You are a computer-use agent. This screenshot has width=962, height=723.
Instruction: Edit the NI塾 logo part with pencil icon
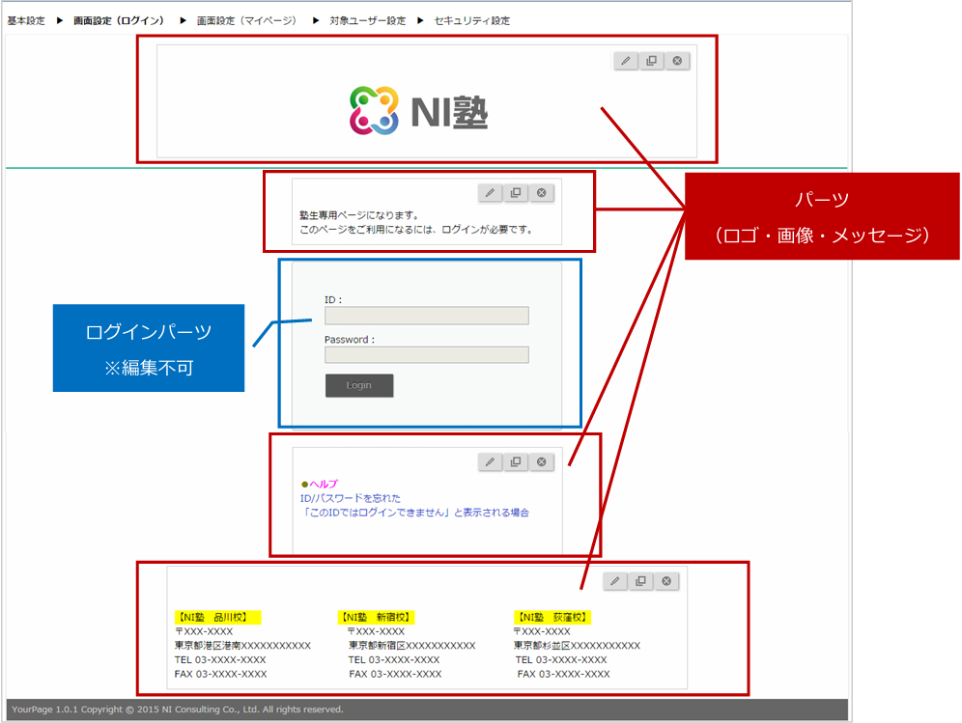coord(626,61)
